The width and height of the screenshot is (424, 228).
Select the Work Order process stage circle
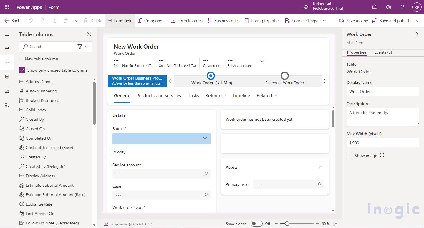coord(211,76)
